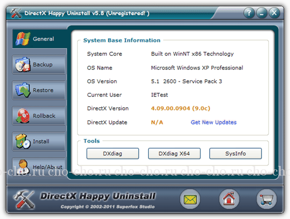290x219 pixels.
Task: Click the Superfox Studio copyright text
Action: click(x=108, y=207)
